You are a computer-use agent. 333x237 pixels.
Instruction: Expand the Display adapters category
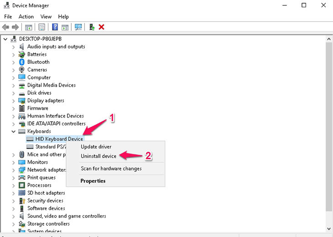pos(13,101)
